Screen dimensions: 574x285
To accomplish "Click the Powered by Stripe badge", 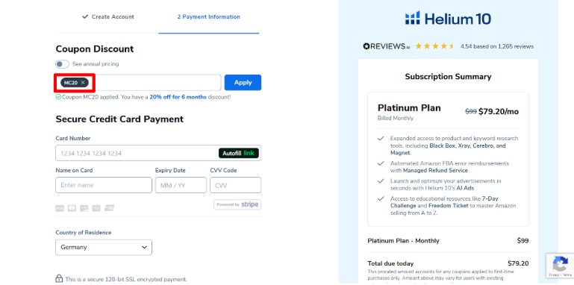I will coord(237,204).
